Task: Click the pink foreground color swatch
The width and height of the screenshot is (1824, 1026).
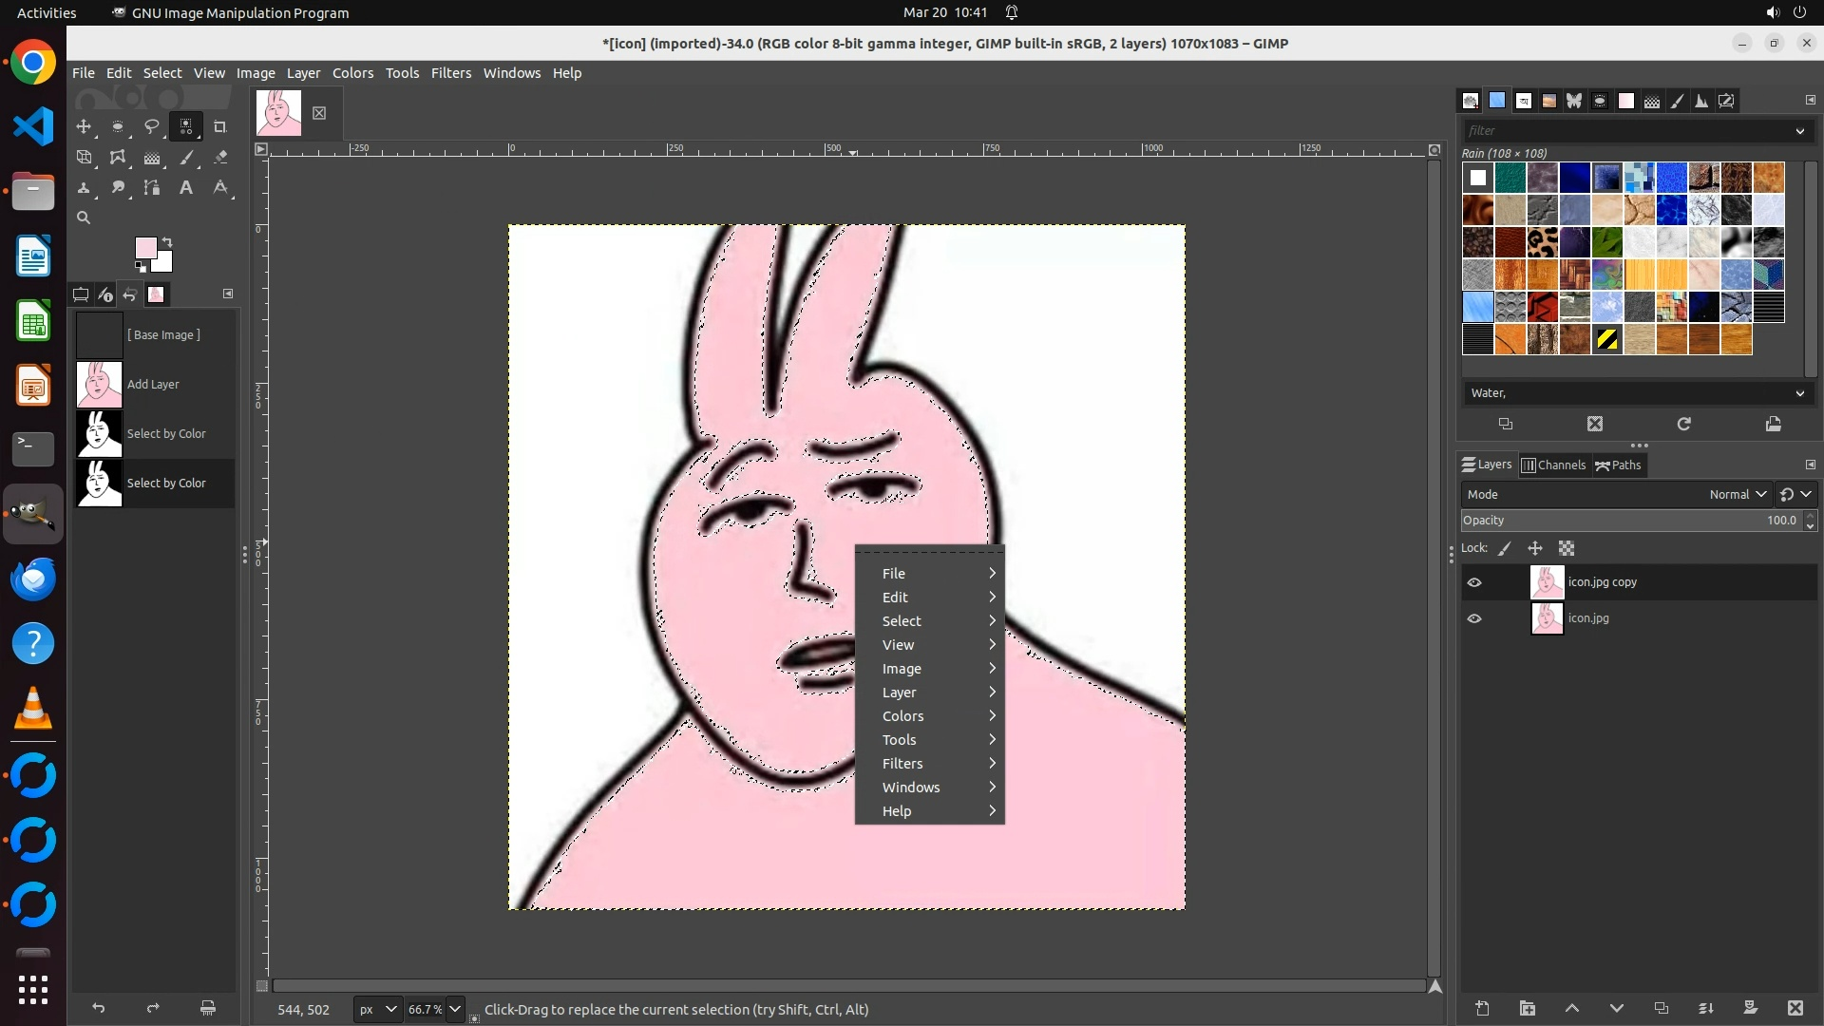Action: [145, 248]
